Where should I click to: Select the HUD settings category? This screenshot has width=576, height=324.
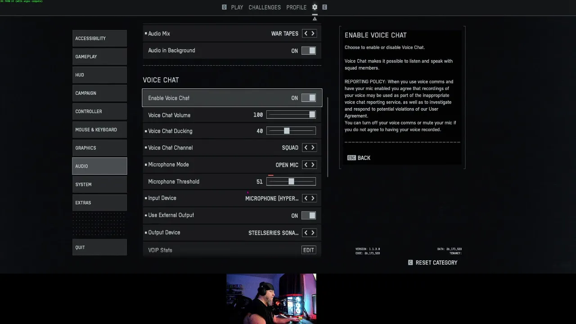point(99,75)
